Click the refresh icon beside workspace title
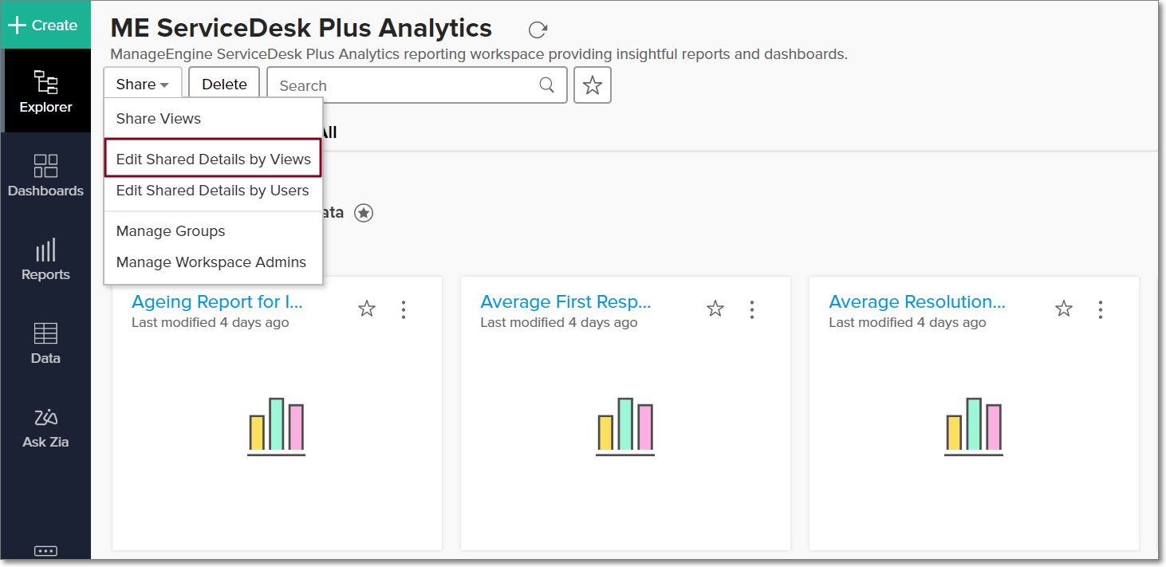Screen dimensions: 1166x567 (x=538, y=30)
